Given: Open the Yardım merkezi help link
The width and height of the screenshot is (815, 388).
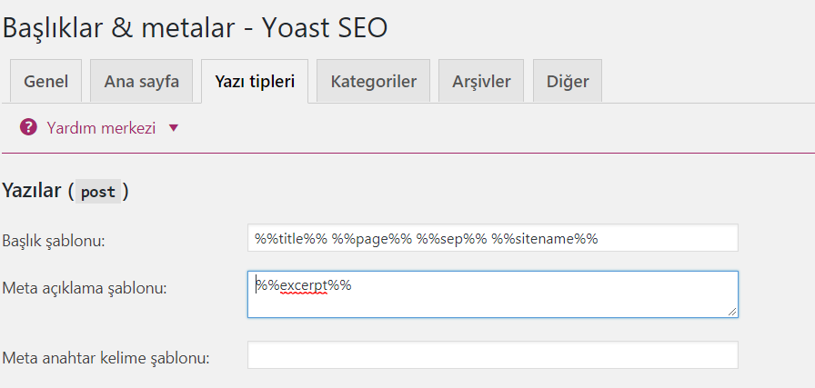Looking at the screenshot, I should point(101,128).
